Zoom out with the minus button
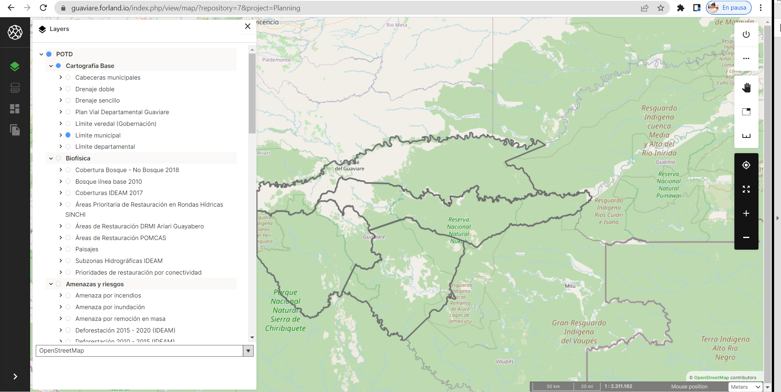 pyautogui.click(x=746, y=238)
